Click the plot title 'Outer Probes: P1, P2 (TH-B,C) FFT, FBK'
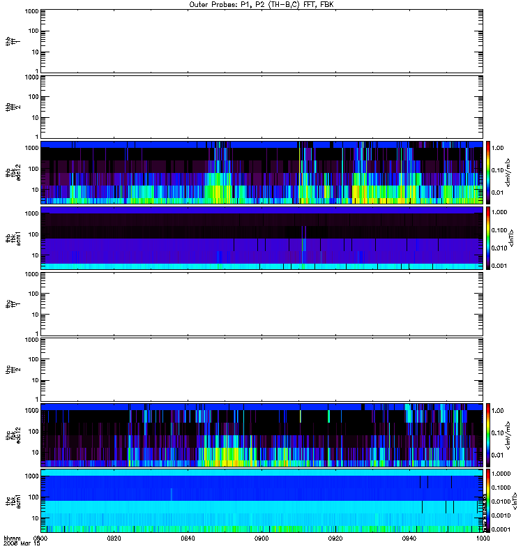Image resolution: width=523 pixels, height=558 pixels. [261, 5]
